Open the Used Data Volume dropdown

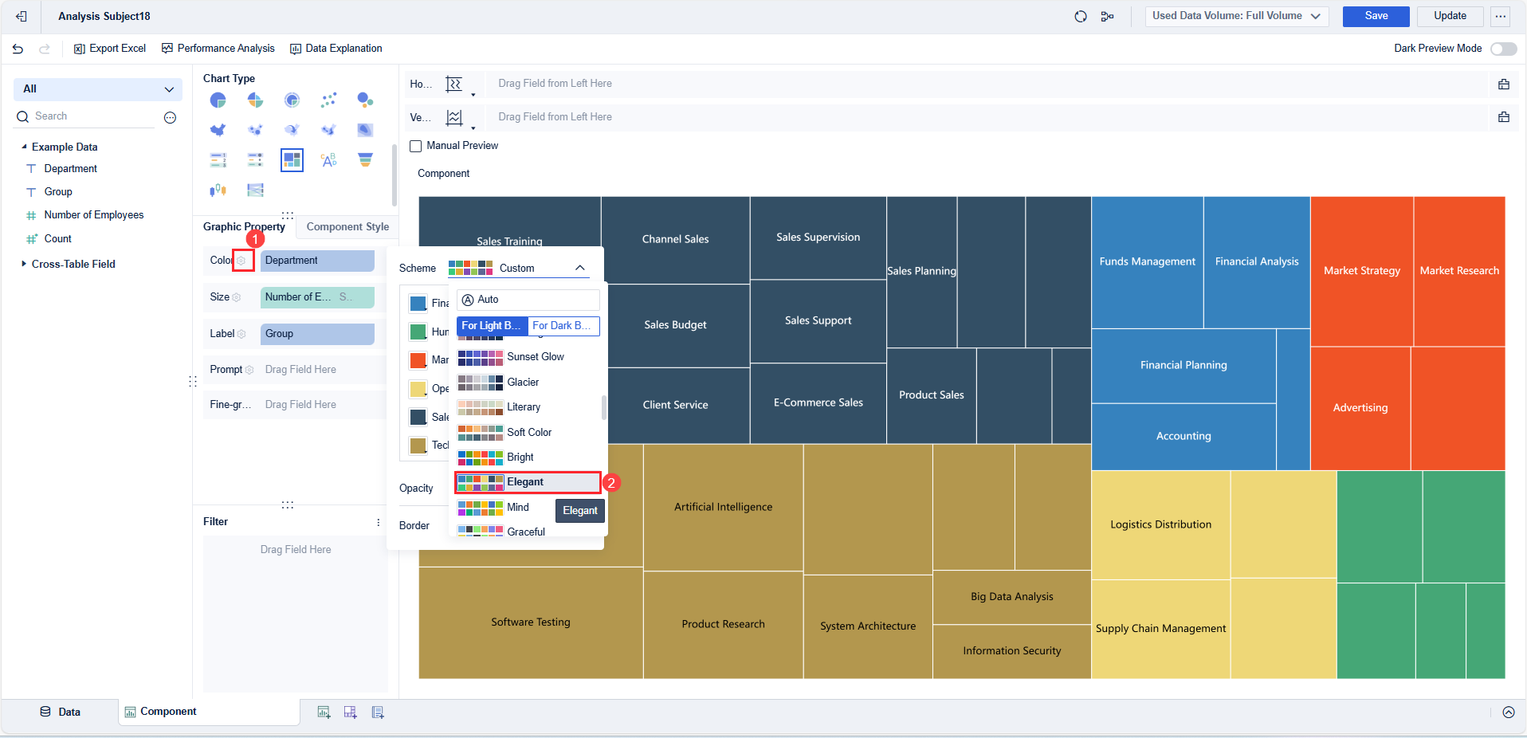pos(1237,16)
